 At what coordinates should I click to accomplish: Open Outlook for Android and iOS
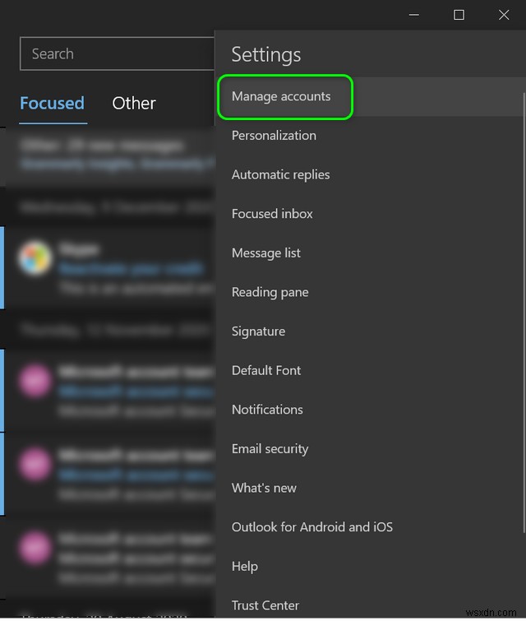coord(312,527)
